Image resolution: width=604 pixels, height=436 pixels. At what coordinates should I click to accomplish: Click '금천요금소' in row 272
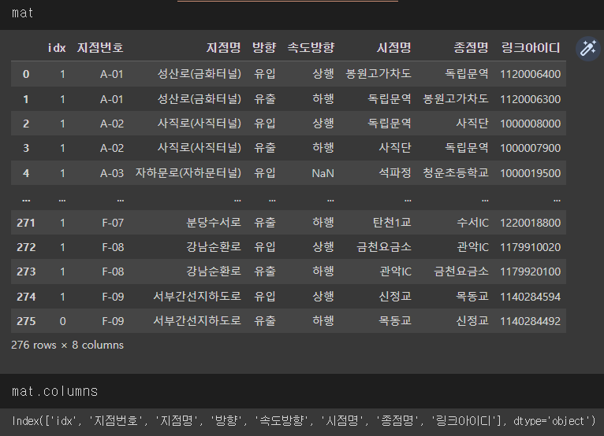384,247
